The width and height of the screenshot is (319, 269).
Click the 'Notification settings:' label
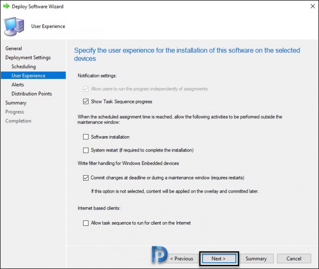tap(97, 76)
